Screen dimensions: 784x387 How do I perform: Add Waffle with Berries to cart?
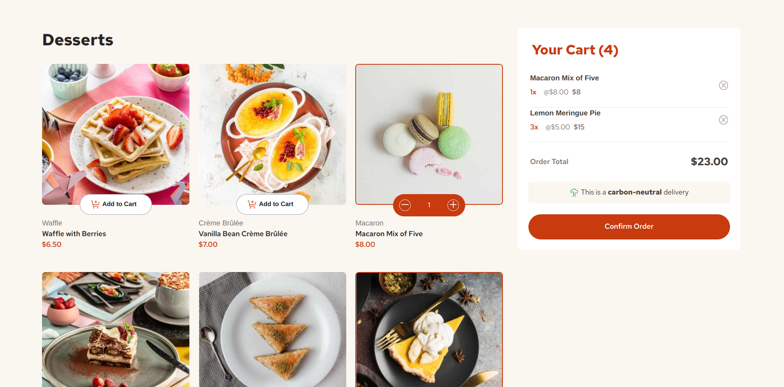[x=116, y=204]
